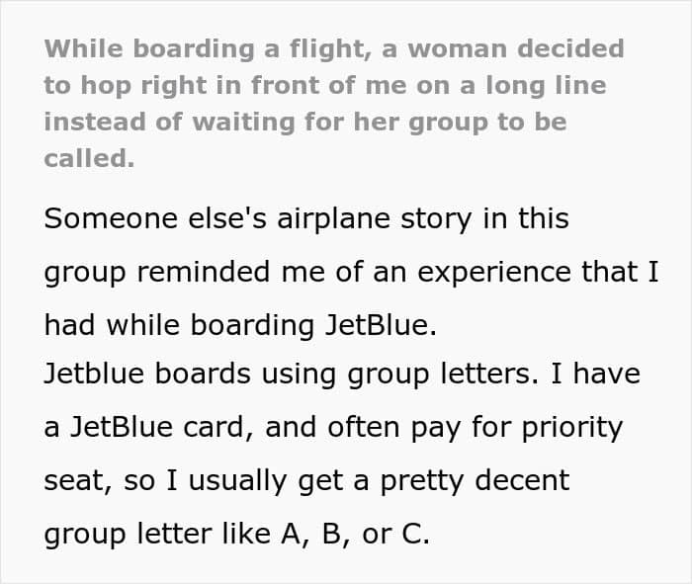The image size is (692, 584).
Task: Click the line 'a JetBlue card, and often pay for priority'
Action: 333,429
